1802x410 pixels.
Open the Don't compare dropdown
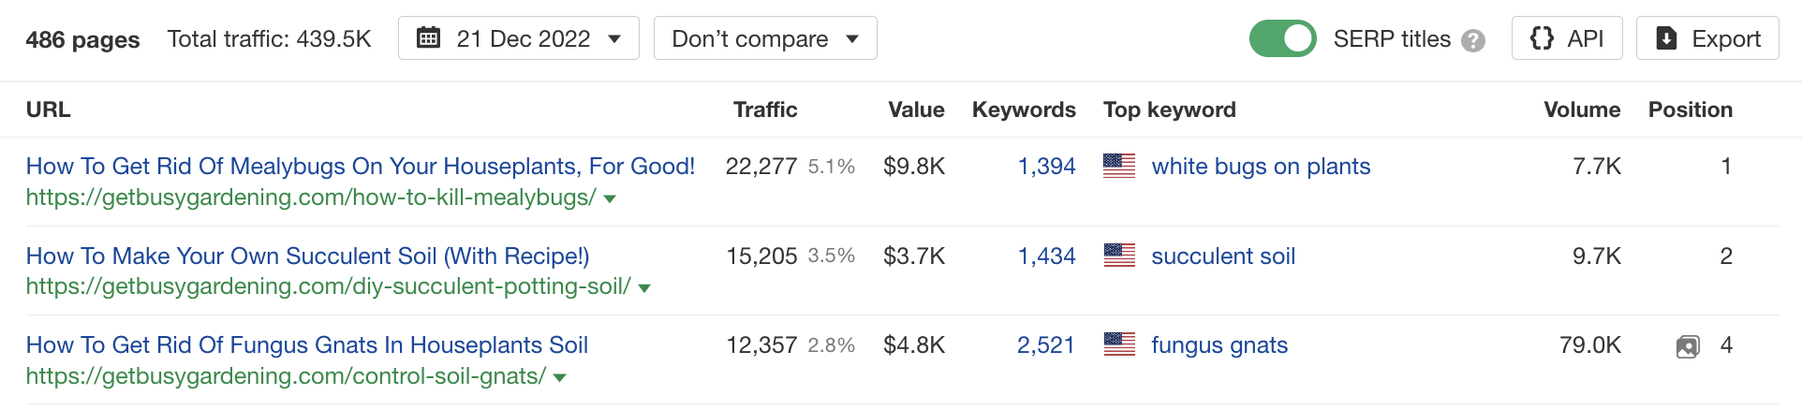tap(764, 38)
